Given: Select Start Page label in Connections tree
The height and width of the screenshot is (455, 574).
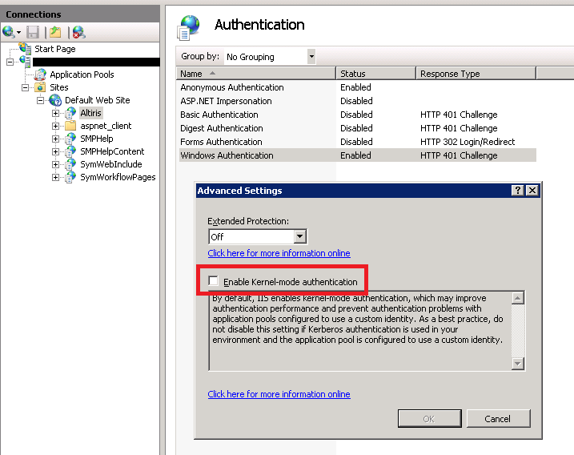Looking at the screenshot, I should click(x=55, y=49).
